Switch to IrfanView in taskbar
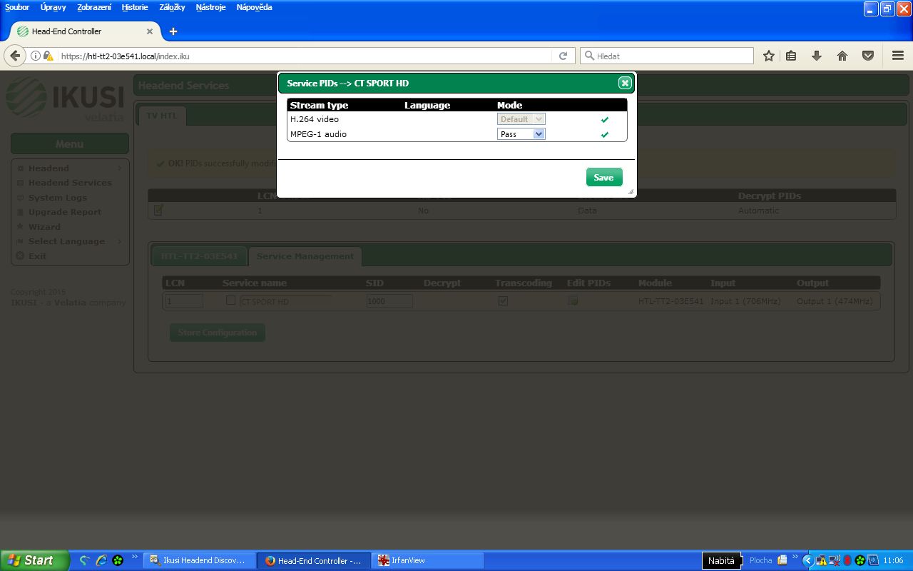This screenshot has height=571, width=913. [428, 560]
